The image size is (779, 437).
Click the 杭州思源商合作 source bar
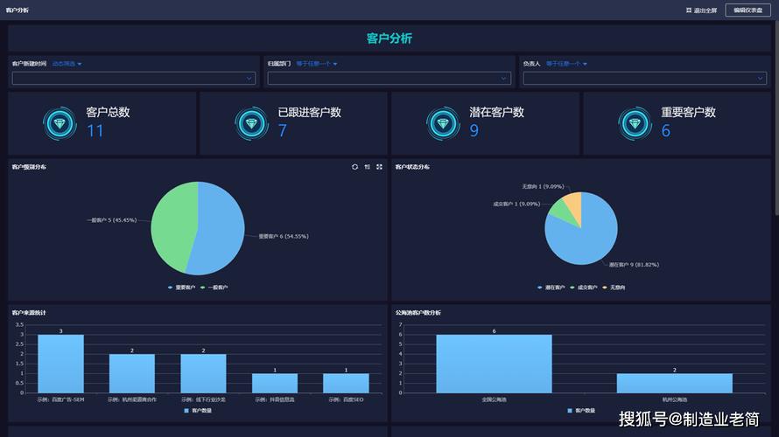(132, 373)
